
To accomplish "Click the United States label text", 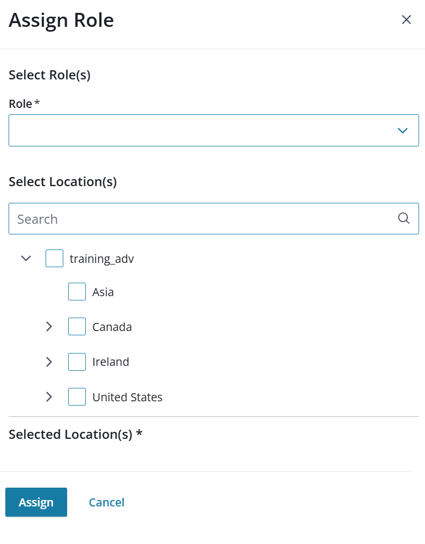I will tap(127, 398).
